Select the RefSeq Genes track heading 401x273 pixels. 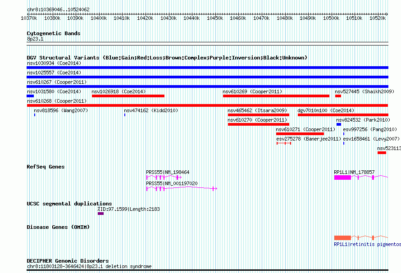(46, 167)
